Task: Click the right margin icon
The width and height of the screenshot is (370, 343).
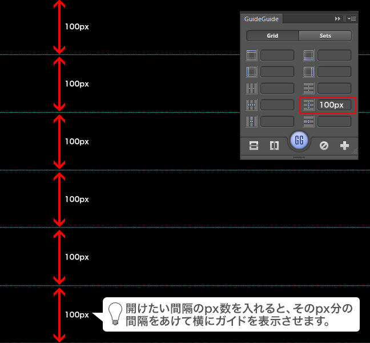Action: tap(309, 72)
